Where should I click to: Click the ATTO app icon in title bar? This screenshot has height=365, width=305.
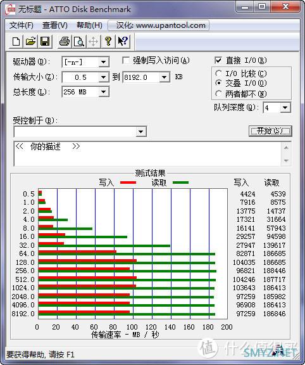[x=11, y=10]
